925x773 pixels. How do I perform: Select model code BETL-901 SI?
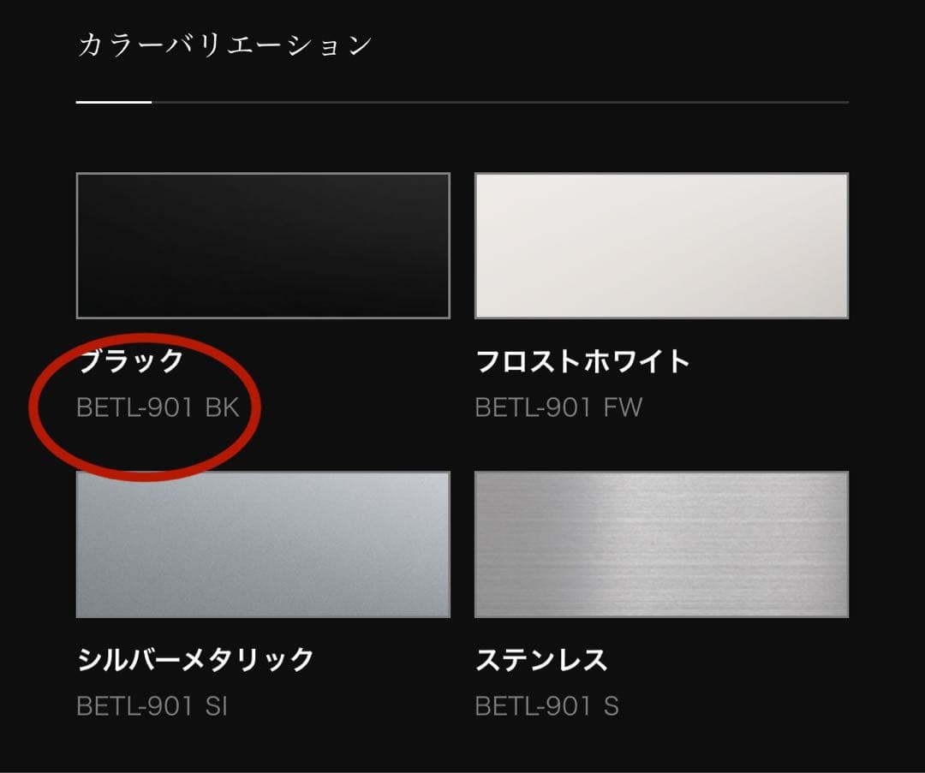[x=152, y=705]
